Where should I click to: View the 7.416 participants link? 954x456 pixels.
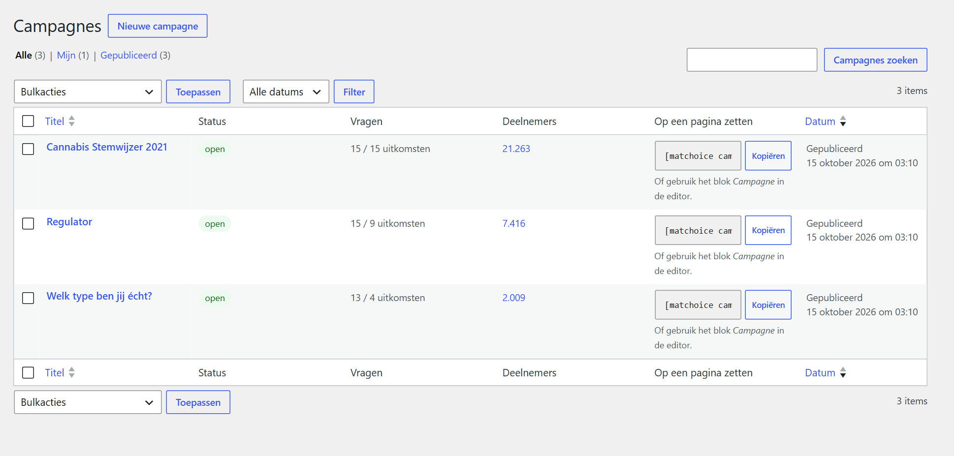pos(513,223)
